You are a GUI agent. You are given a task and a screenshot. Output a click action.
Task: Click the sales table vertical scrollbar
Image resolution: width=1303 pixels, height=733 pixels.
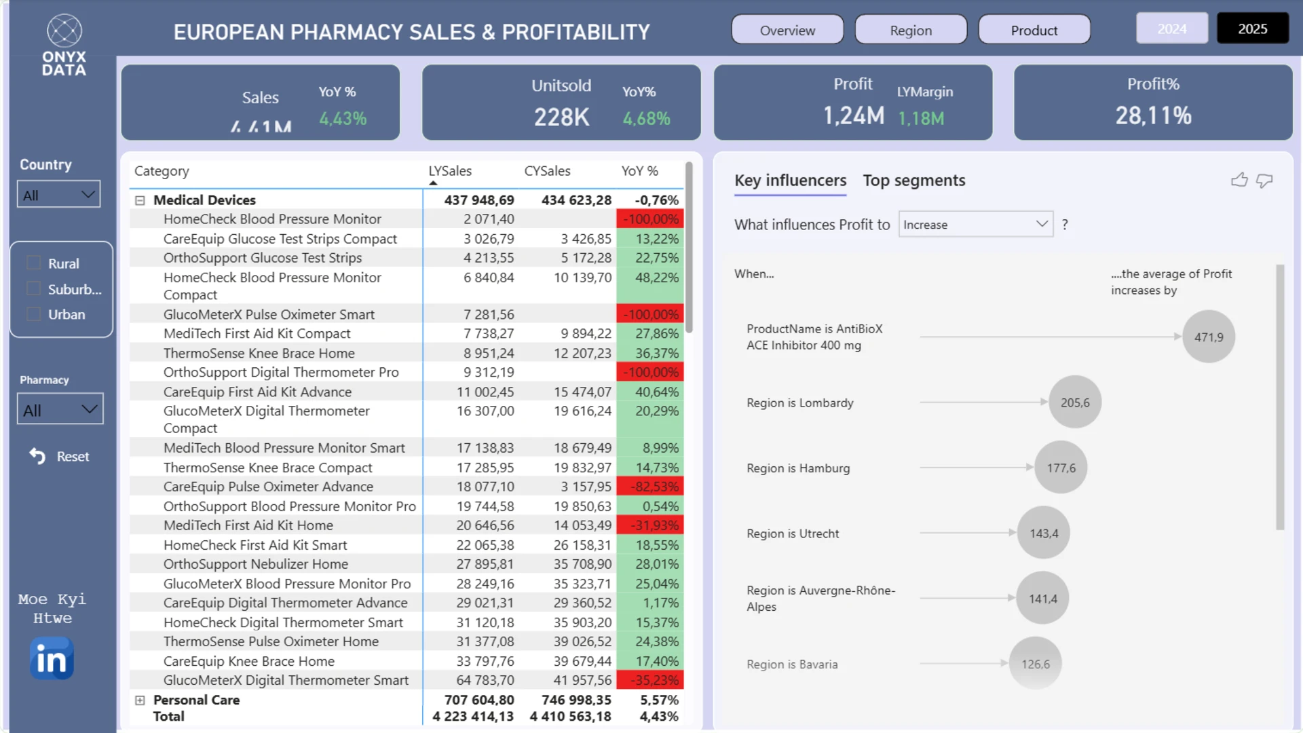click(689, 248)
